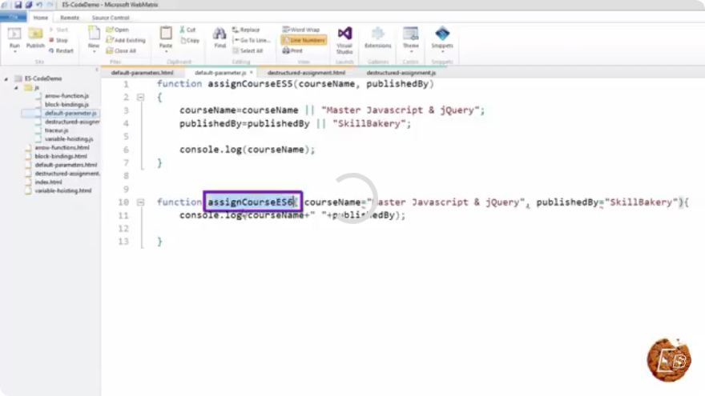Collapse the ES-CodeDemo root node
Viewport: 705px width, 396px height.
tap(6, 78)
